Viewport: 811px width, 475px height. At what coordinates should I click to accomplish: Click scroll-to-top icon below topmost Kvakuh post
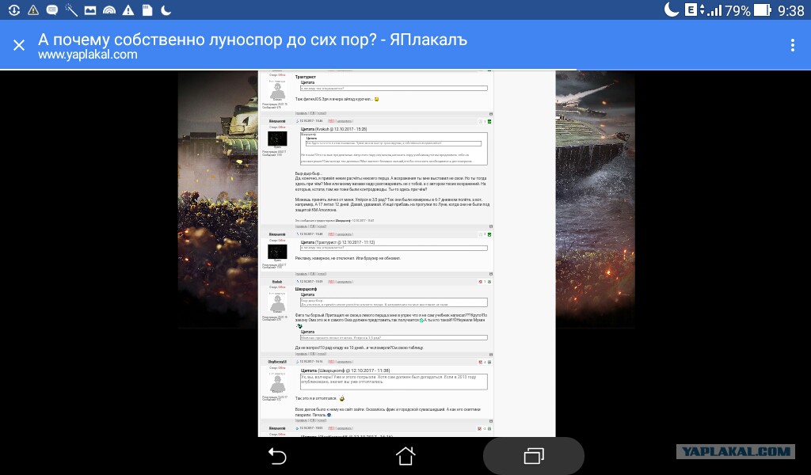click(491, 114)
